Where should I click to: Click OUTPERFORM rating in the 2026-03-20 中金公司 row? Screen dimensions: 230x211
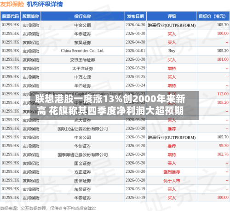coord(172,137)
